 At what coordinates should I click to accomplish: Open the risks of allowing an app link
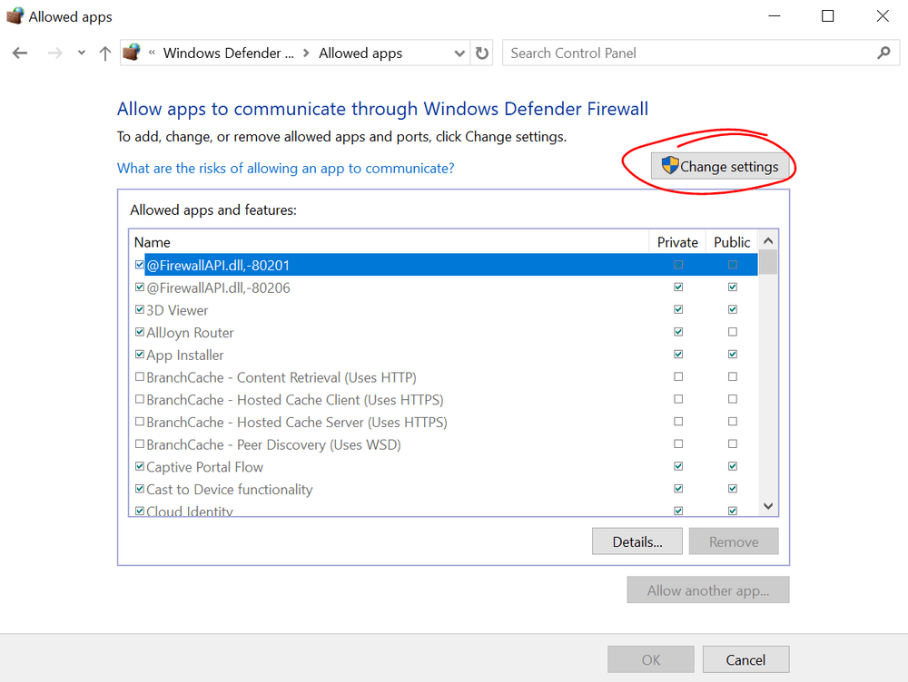pos(285,168)
